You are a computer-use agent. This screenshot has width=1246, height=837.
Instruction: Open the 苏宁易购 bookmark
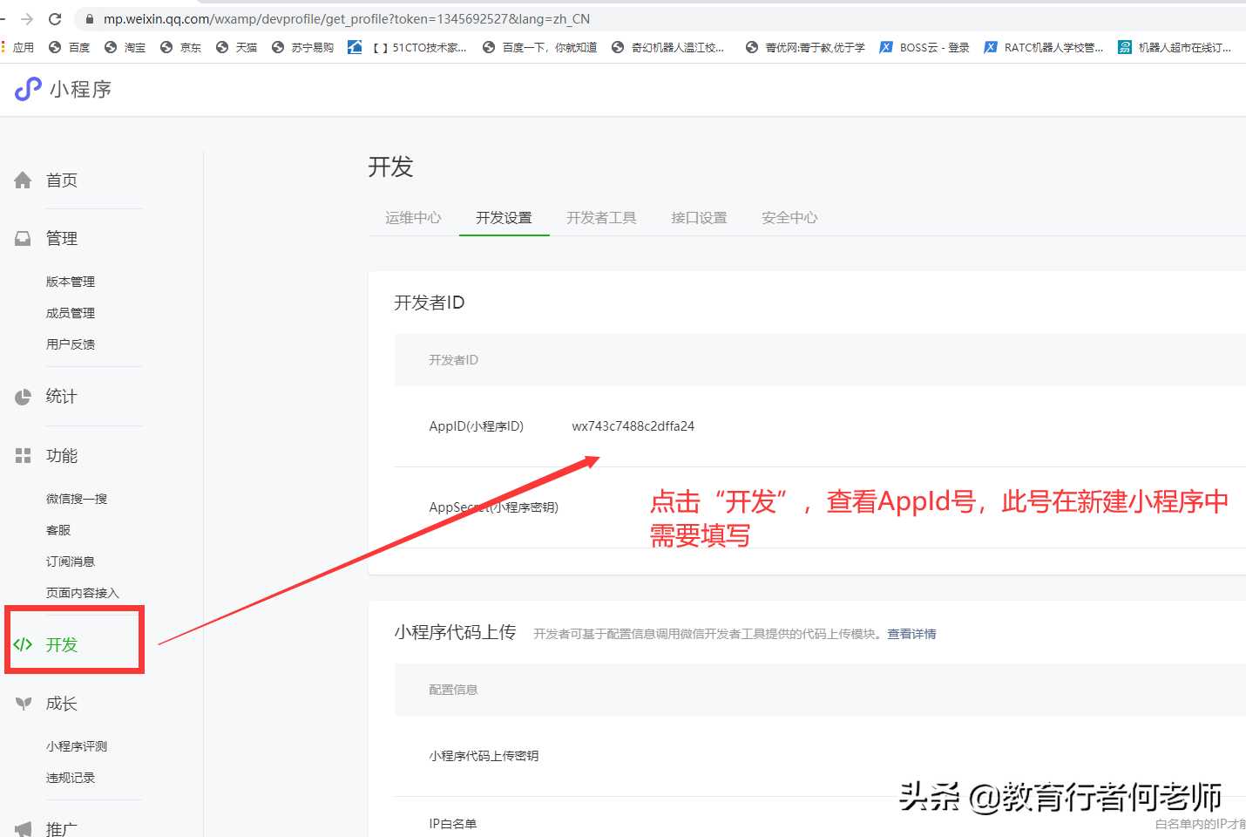[303, 47]
